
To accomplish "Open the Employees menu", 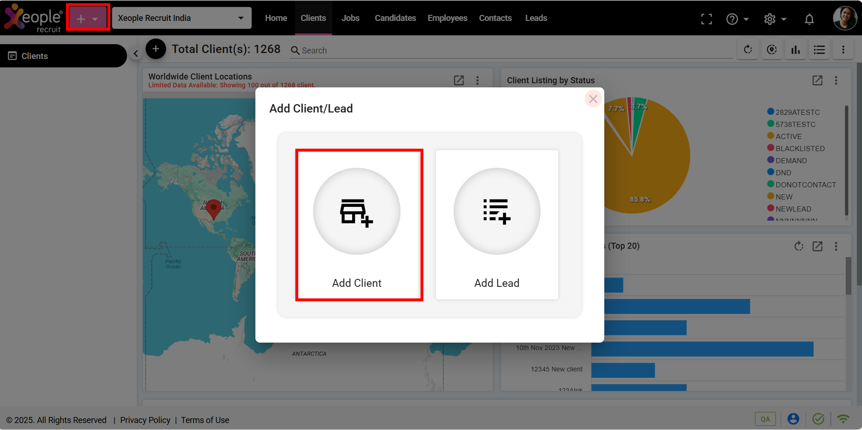I will (x=448, y=18).
